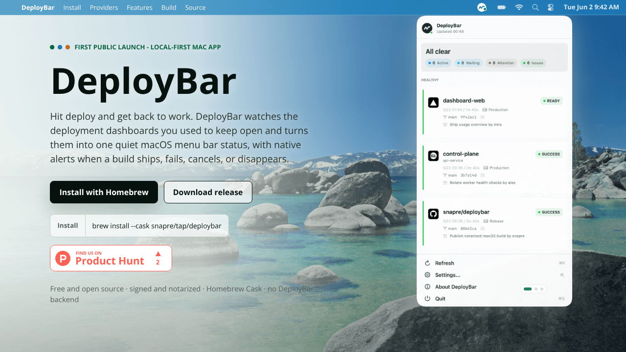Open the Find us on Product Hunt badge
This screenshot has width=626, height=352.
111,258
